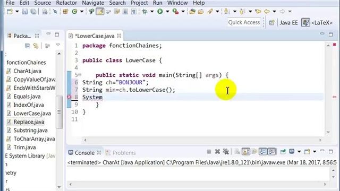Toggle Show Console on Standard Error change
340x191 pixels.
pos(271,152)
